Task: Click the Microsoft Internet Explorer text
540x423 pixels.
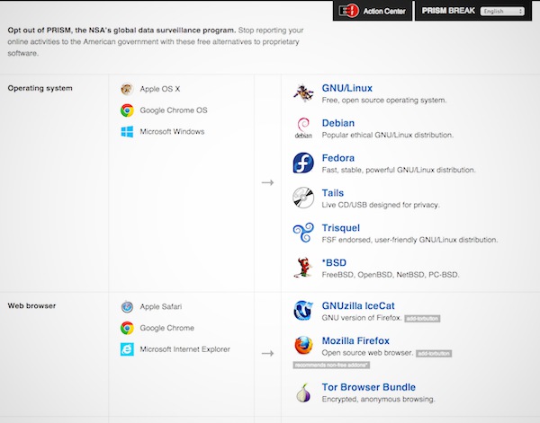Action: coord(184,349)
